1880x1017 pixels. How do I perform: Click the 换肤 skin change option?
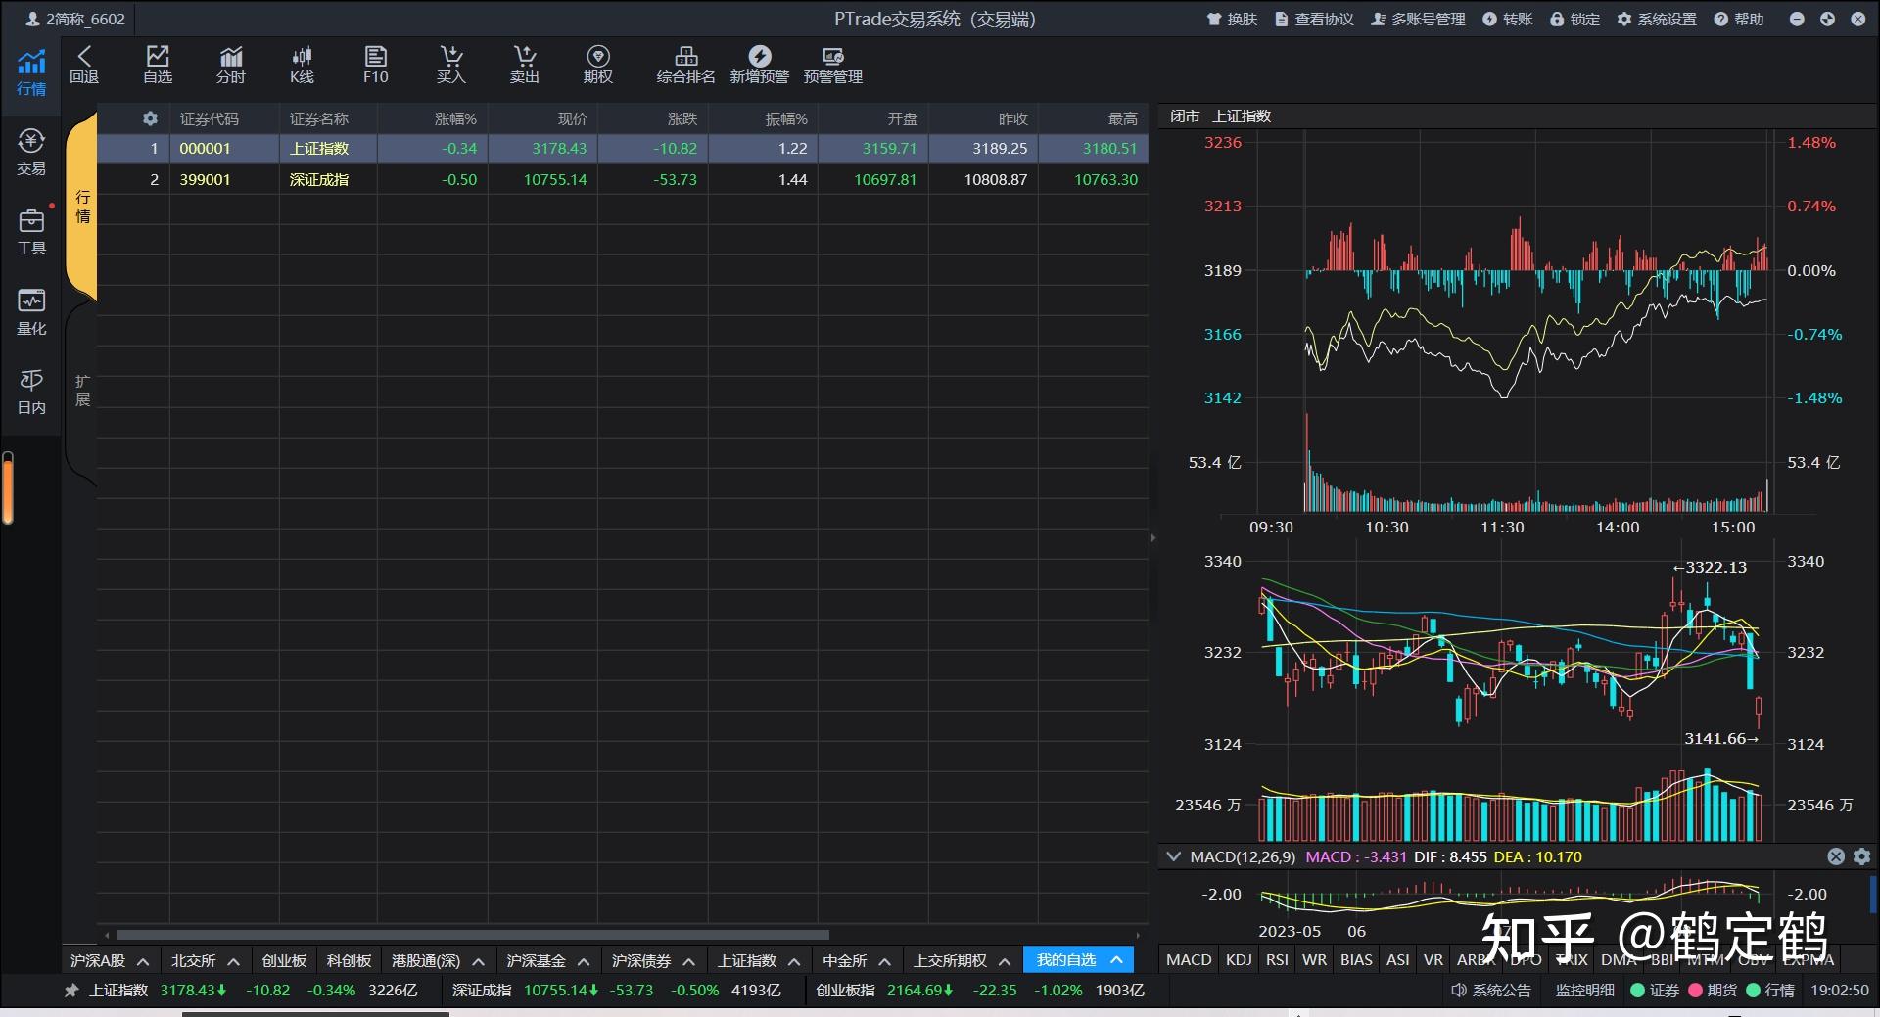coord(1232,19)
